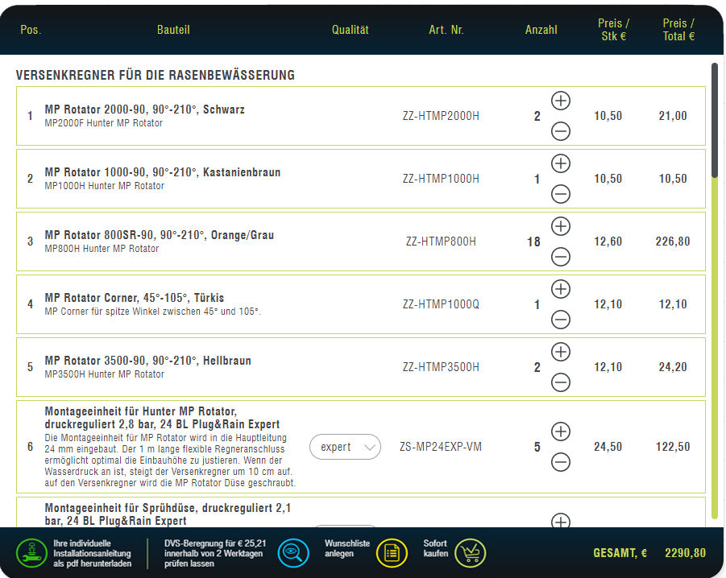Screen dimensions: 726x578
Task: Click 'Montageeinheit für Sprühdüse' product title
Action: pyautogui.click(x=168, y=514)
